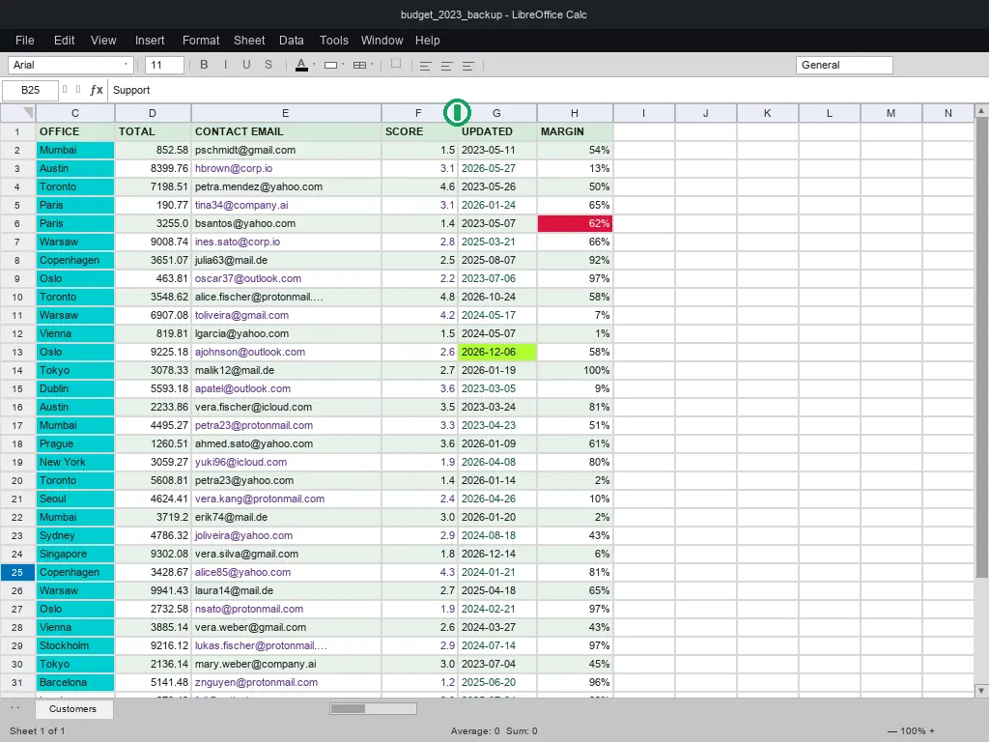
Task: Click the Average and Sum status field
Action: [494, 730]
